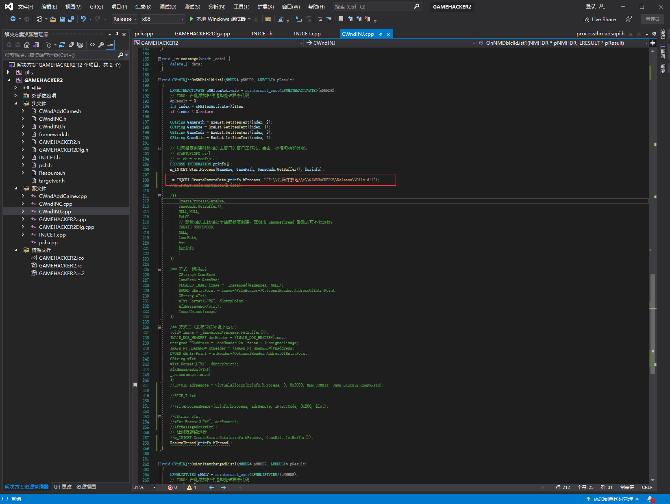Go to the previous bookmark icon
This screenshot has height=504, width=670.
point(350,19)
